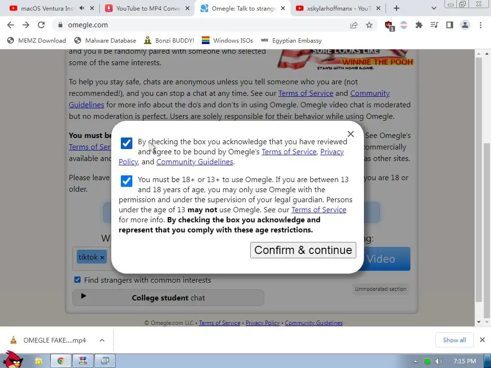491x368 pixels.
Task: Uncheck the 18+ or 13+ age checkbox
Action: (x=127, y=181)
